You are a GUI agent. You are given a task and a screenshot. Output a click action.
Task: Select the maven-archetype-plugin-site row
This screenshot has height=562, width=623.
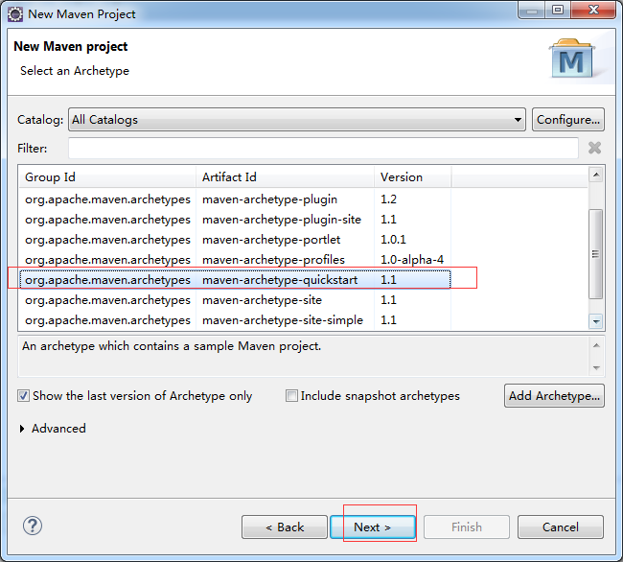tap(235, 220)
